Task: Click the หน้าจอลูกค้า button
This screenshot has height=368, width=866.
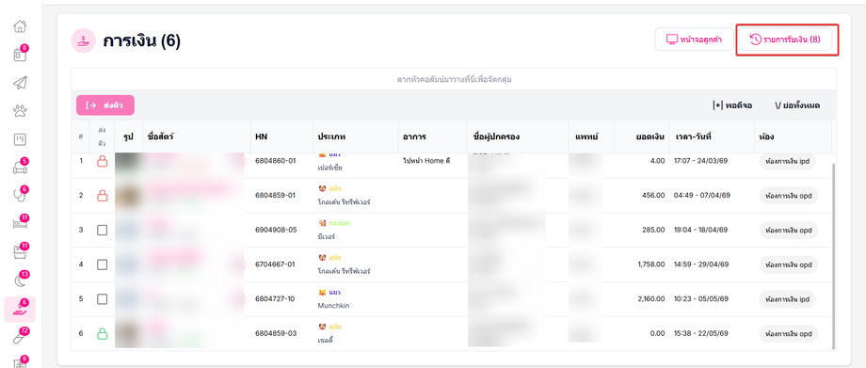Action: click(x=695, y=40)
